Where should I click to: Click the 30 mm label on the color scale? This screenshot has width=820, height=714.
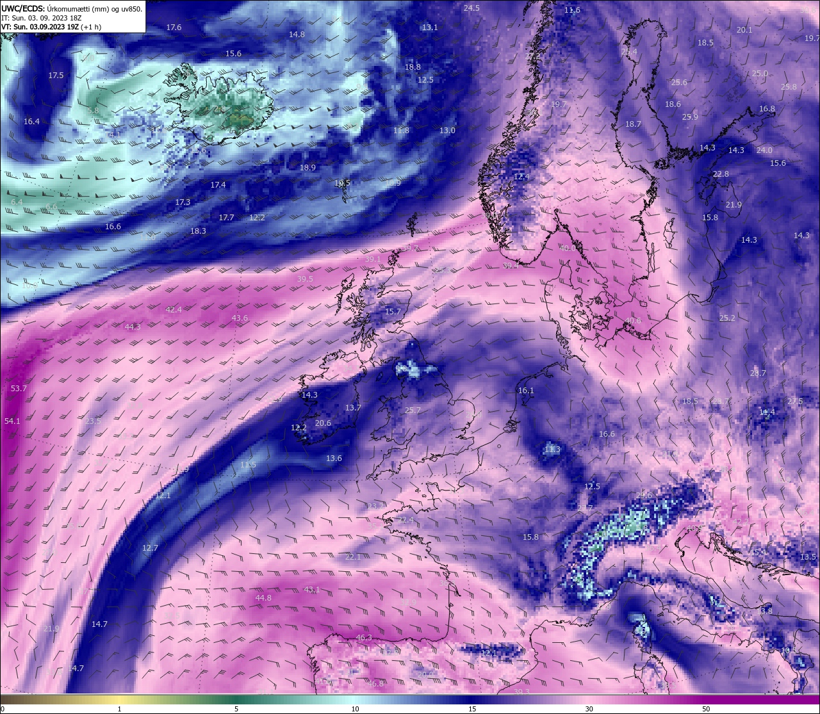[x=589, y=709]
